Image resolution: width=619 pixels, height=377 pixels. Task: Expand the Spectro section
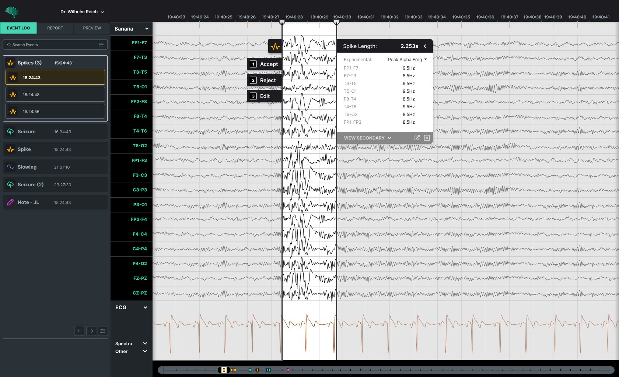pyautogui.click(x=145, y=343)
